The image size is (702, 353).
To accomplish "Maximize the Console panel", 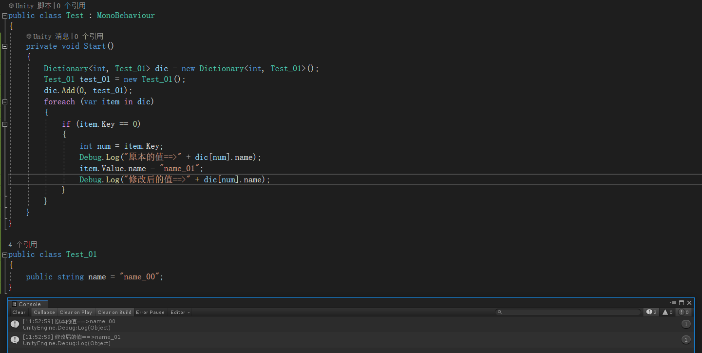I will pyautogui.click(x=682, y=303).
